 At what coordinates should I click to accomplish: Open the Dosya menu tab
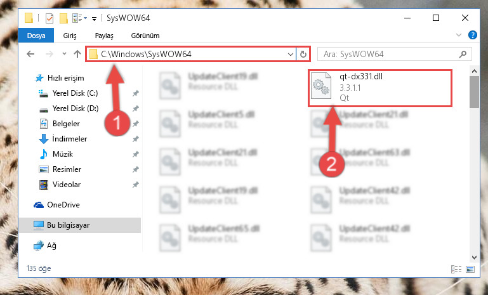pos(36,36)
